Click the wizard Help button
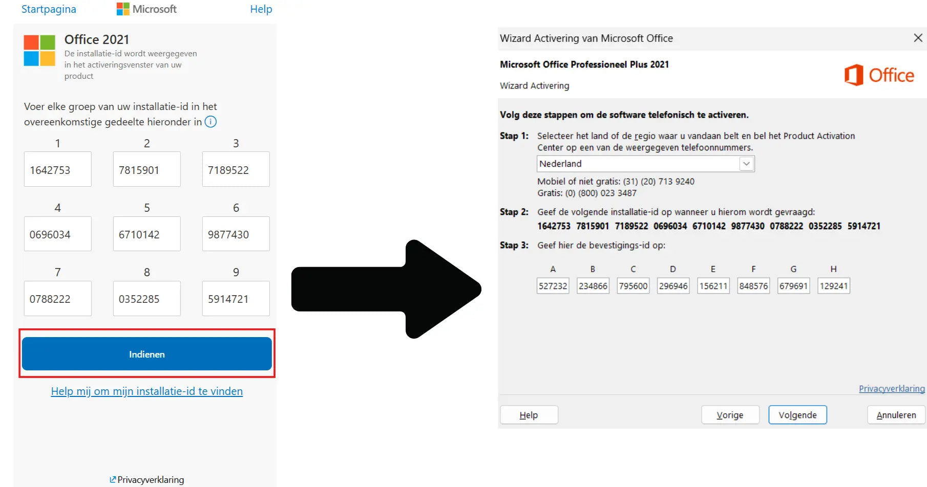927x487 pixels. [x=529, y=415]
